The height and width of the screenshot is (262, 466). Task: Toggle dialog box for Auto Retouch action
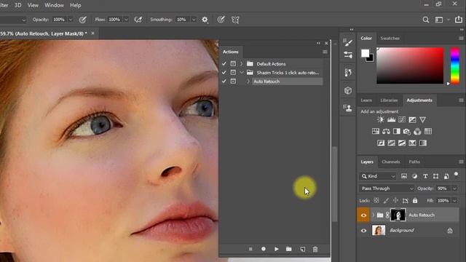click(x=233, y=81)
